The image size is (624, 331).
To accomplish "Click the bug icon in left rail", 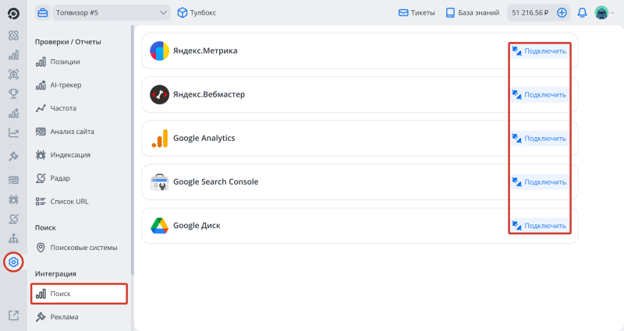I will click(x=13, y=199).
